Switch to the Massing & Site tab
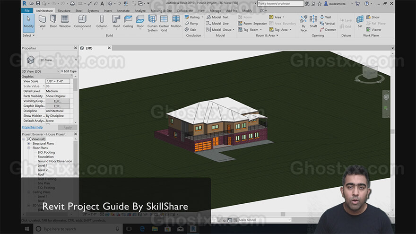 (161, 10)
